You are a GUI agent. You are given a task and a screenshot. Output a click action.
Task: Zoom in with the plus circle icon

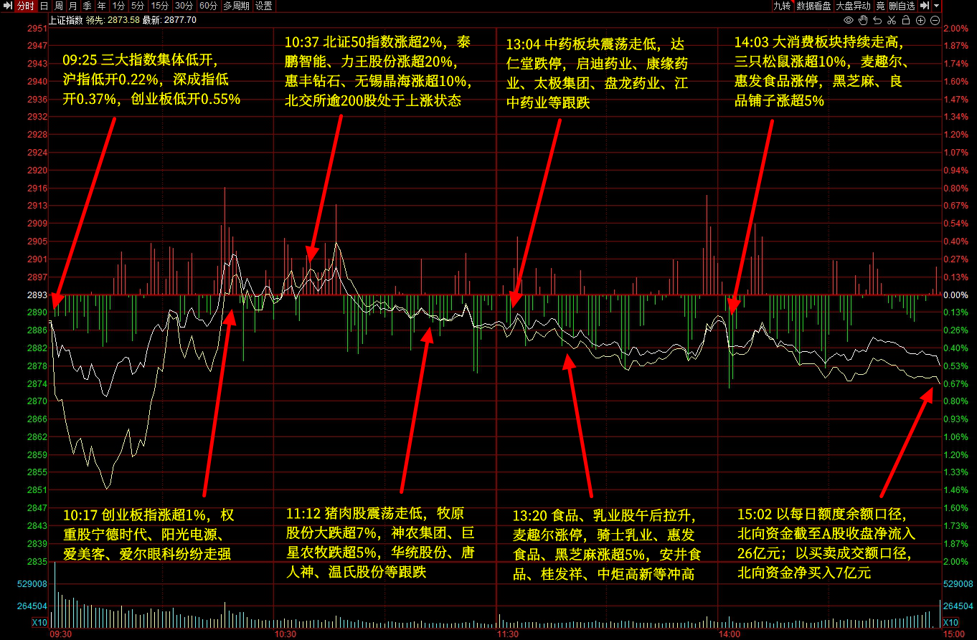coord(920,20)
